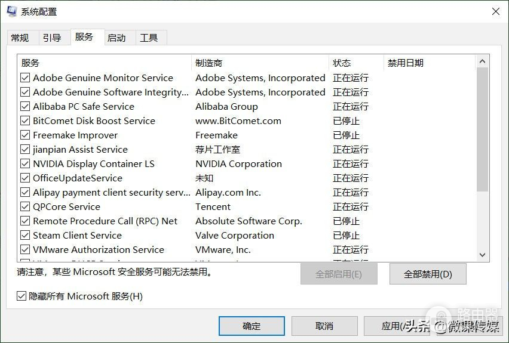This screenshot has width=509, height=343.
Task: Click the 全部禁用 button
Action: [x=428, y=274]
